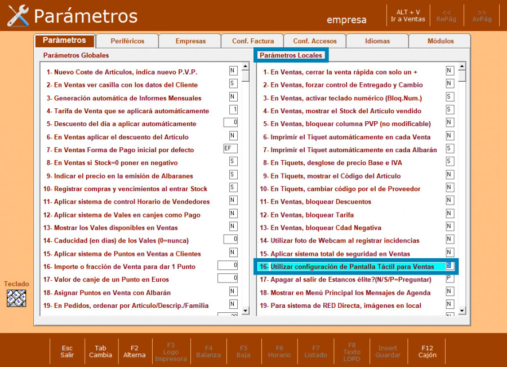The image size is (507, 367).
Task: Click the Forma de Pago inicial EF field
Action: [230, 149]
